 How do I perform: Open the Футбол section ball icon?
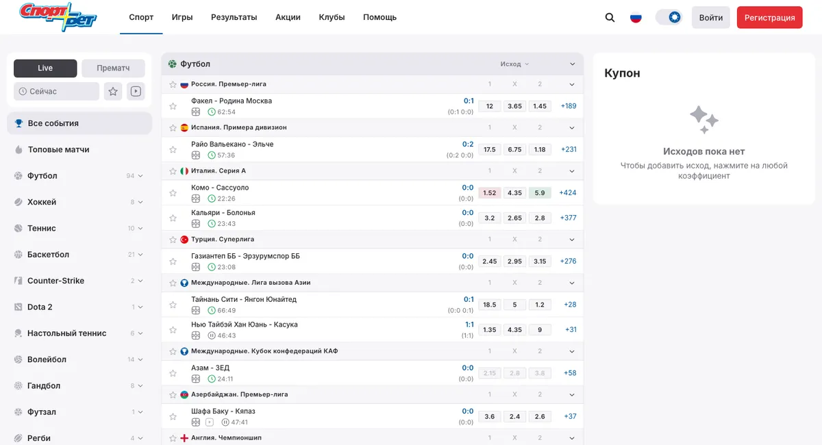tap(173, 64)
